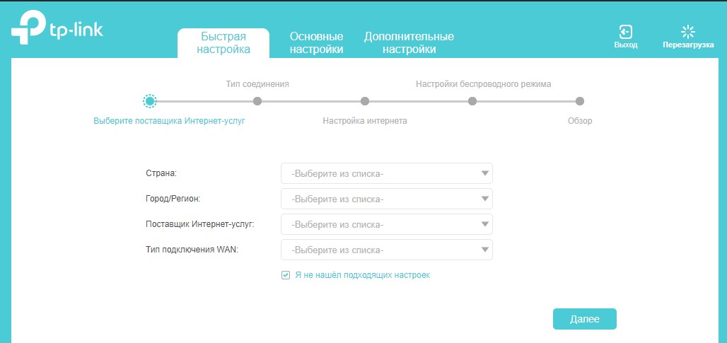The height and width of the screenshot is (343, 727).
Task: Click the Настройка интернета step label
Action: tap(365, 121)
